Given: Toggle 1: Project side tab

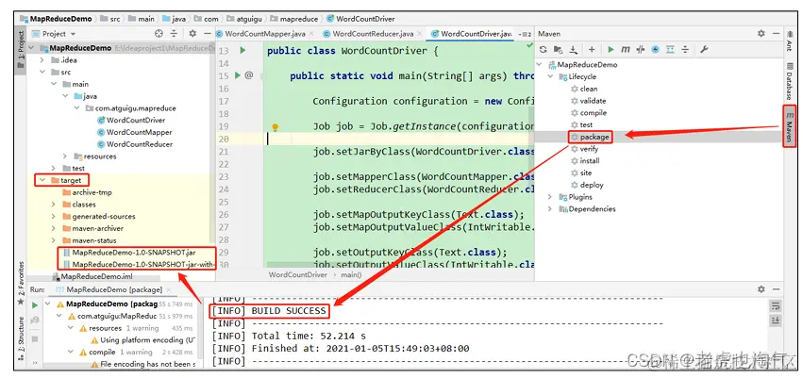Looking at the screenshot, I should click(x=21, y=51).
